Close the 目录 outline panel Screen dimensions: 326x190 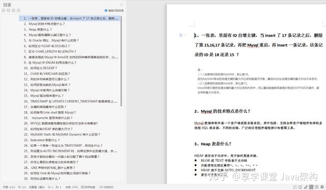tap(121, 5)
